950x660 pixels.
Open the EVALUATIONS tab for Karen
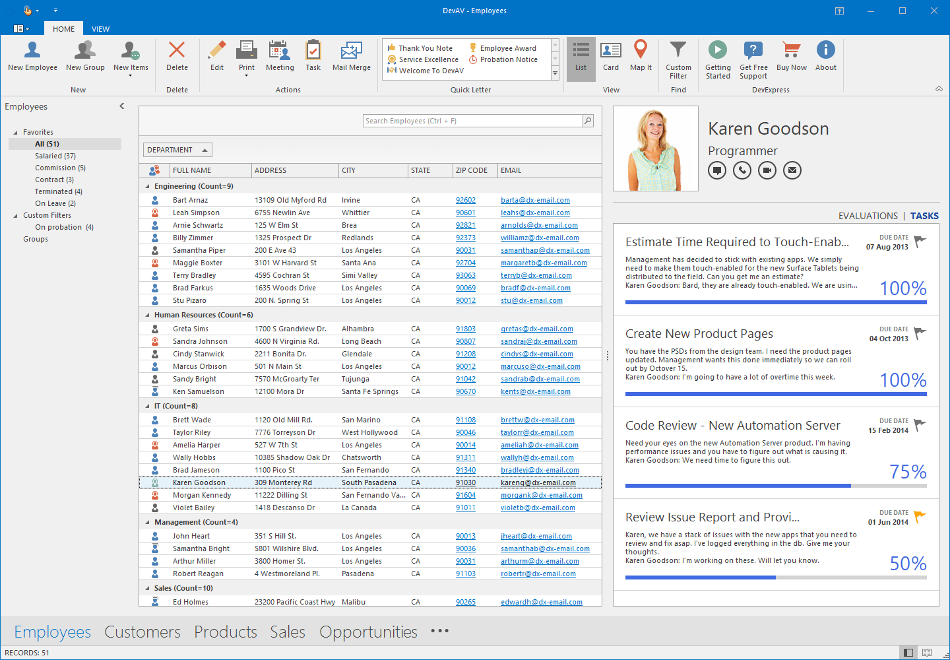(868, 215)
